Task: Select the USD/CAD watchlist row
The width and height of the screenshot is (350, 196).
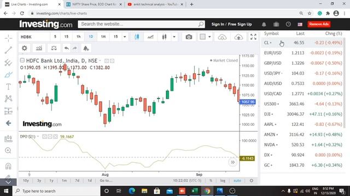Action: [302, 94]
